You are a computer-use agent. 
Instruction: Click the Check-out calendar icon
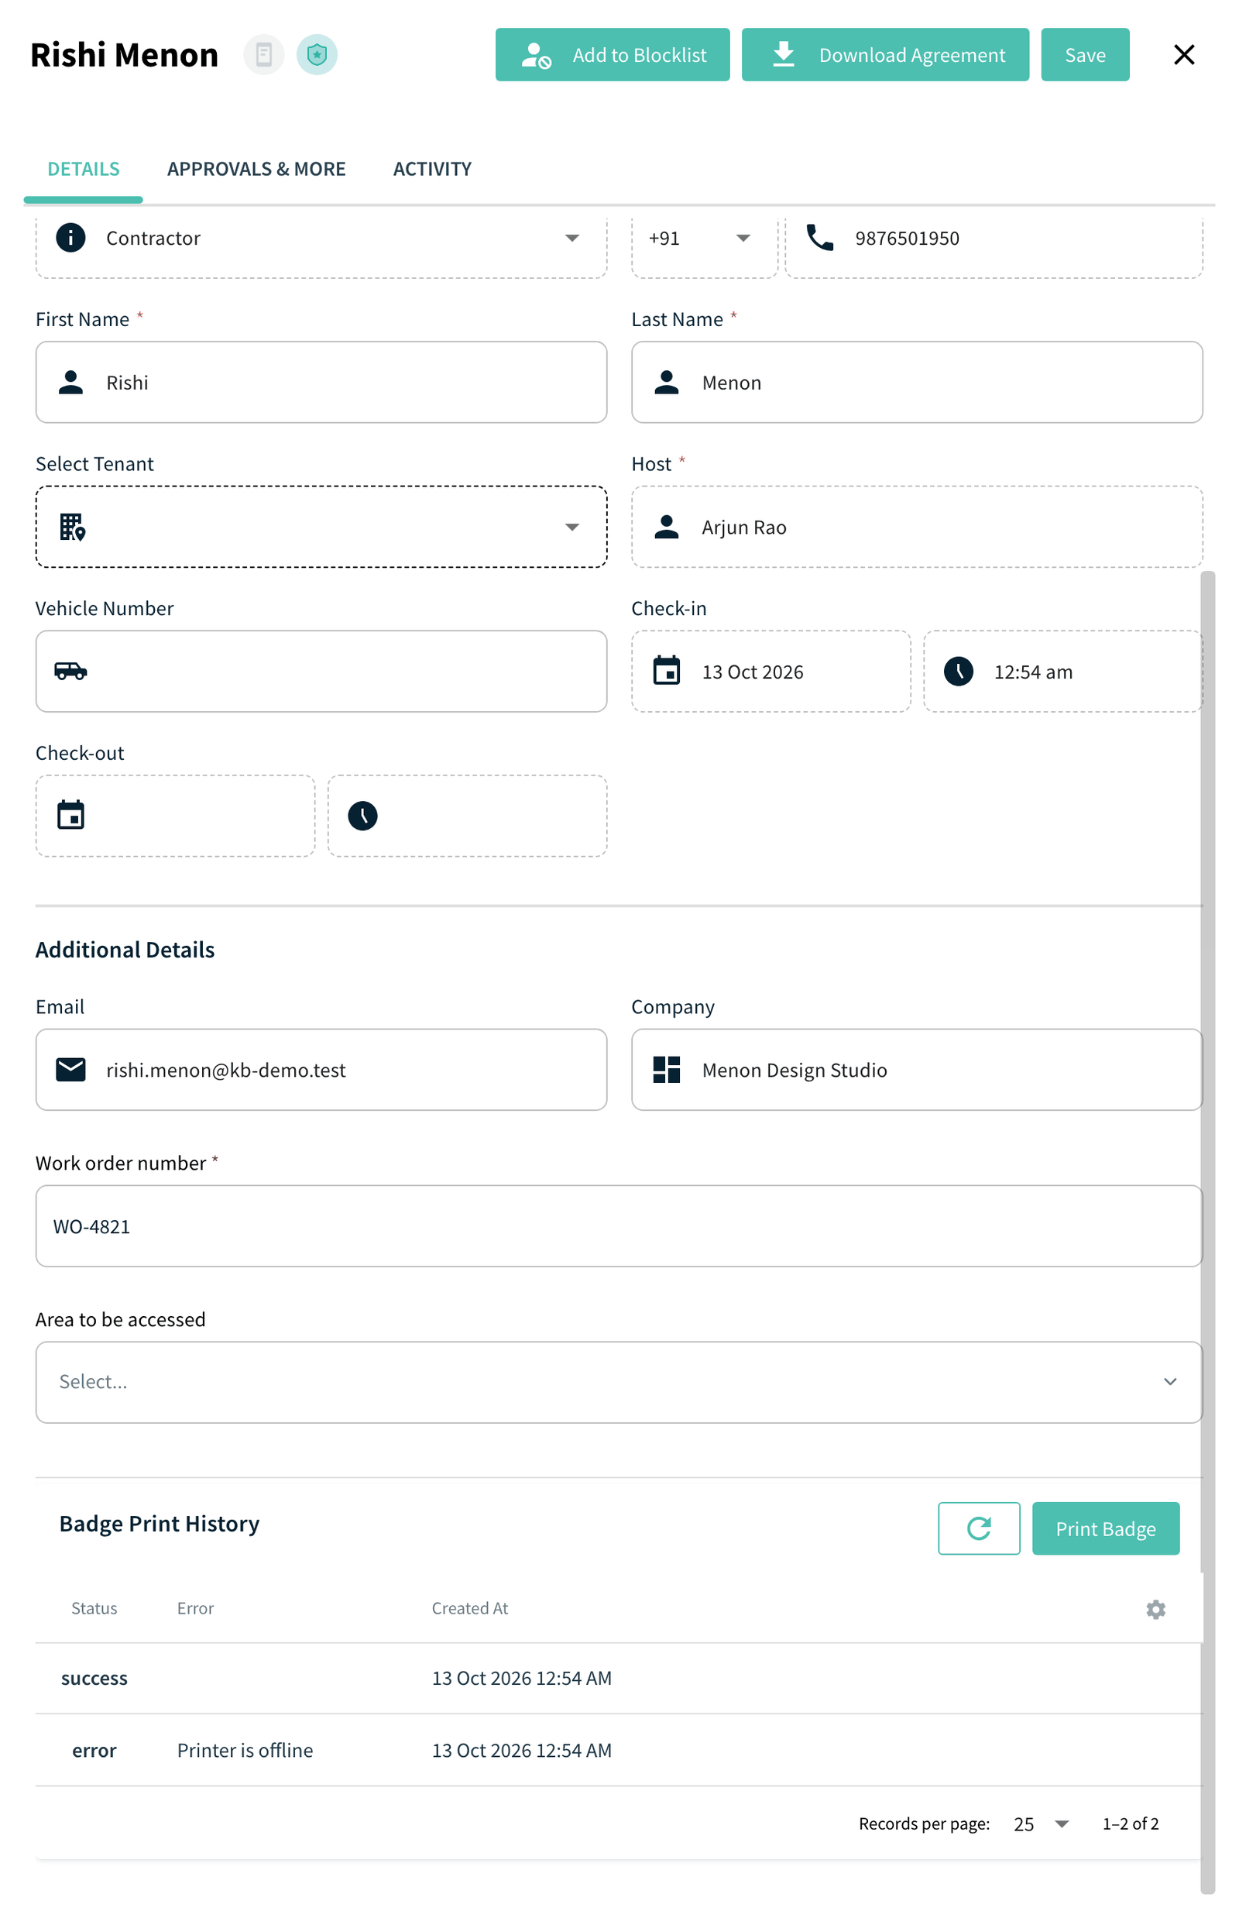click(70, 816)
